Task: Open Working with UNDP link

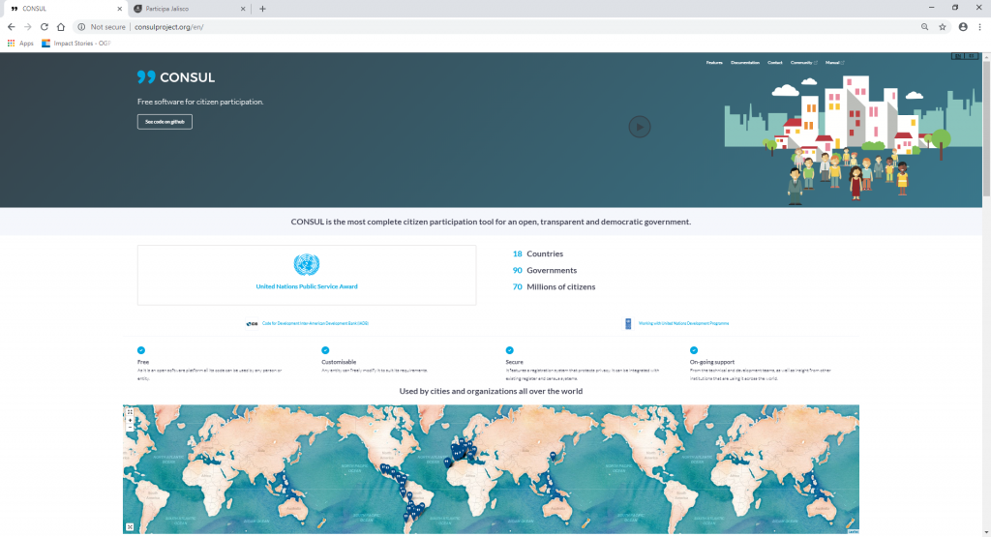Action: point(684,323)
